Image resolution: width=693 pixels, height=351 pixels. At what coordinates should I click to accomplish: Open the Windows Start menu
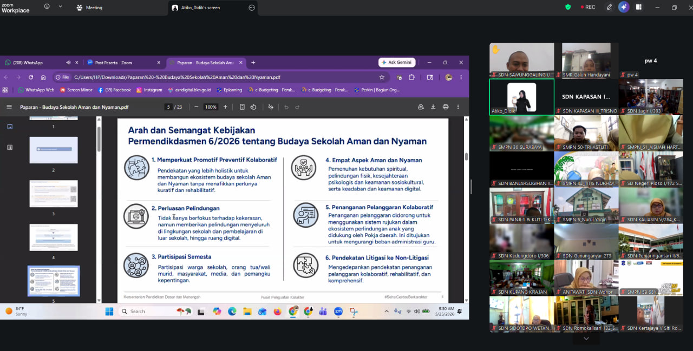coord(109,311)
